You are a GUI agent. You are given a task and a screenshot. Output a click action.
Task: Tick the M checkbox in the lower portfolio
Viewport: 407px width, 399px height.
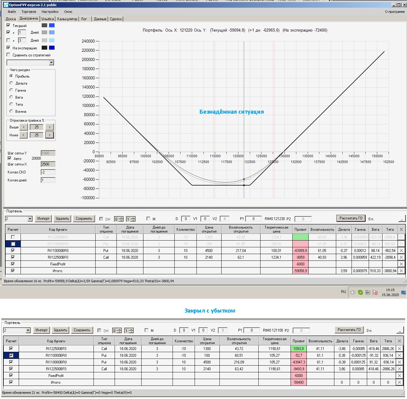coord(146,330)
